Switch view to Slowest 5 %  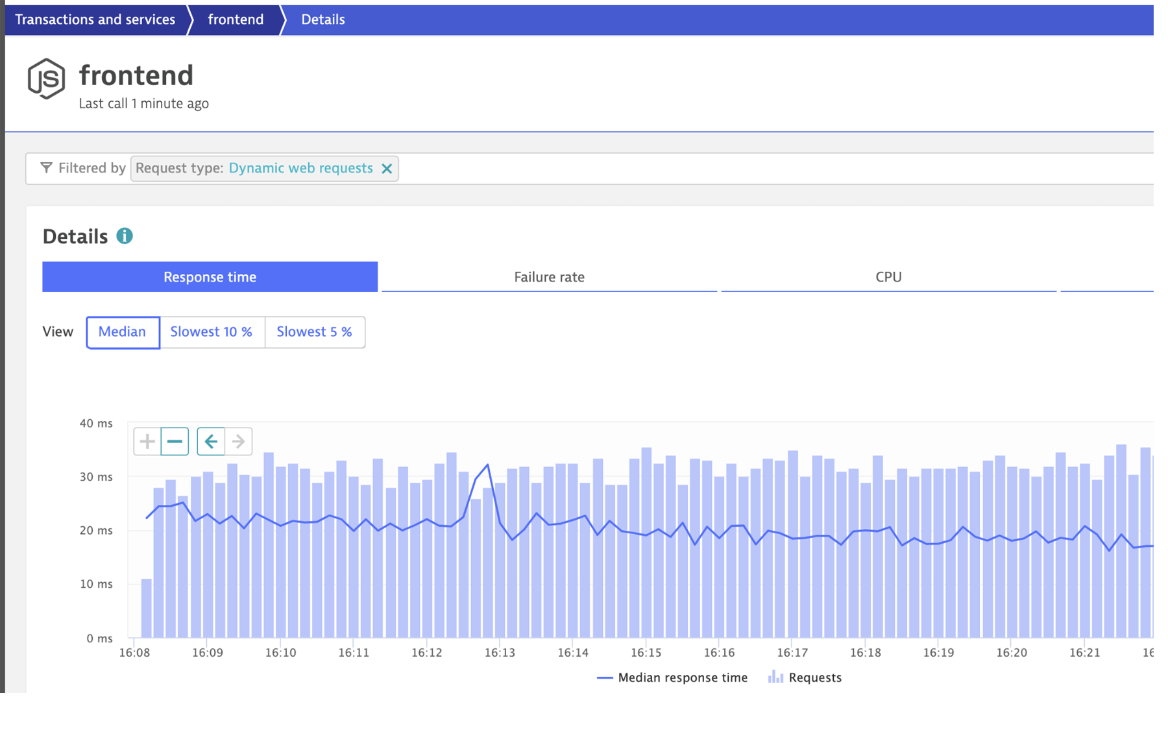click(315, 332)
